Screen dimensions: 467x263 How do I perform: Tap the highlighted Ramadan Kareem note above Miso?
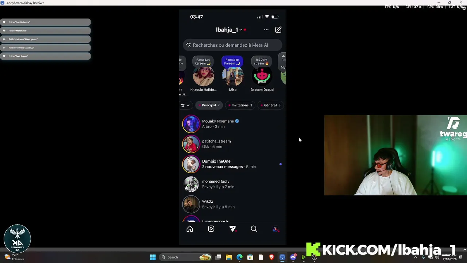(232, 61)
